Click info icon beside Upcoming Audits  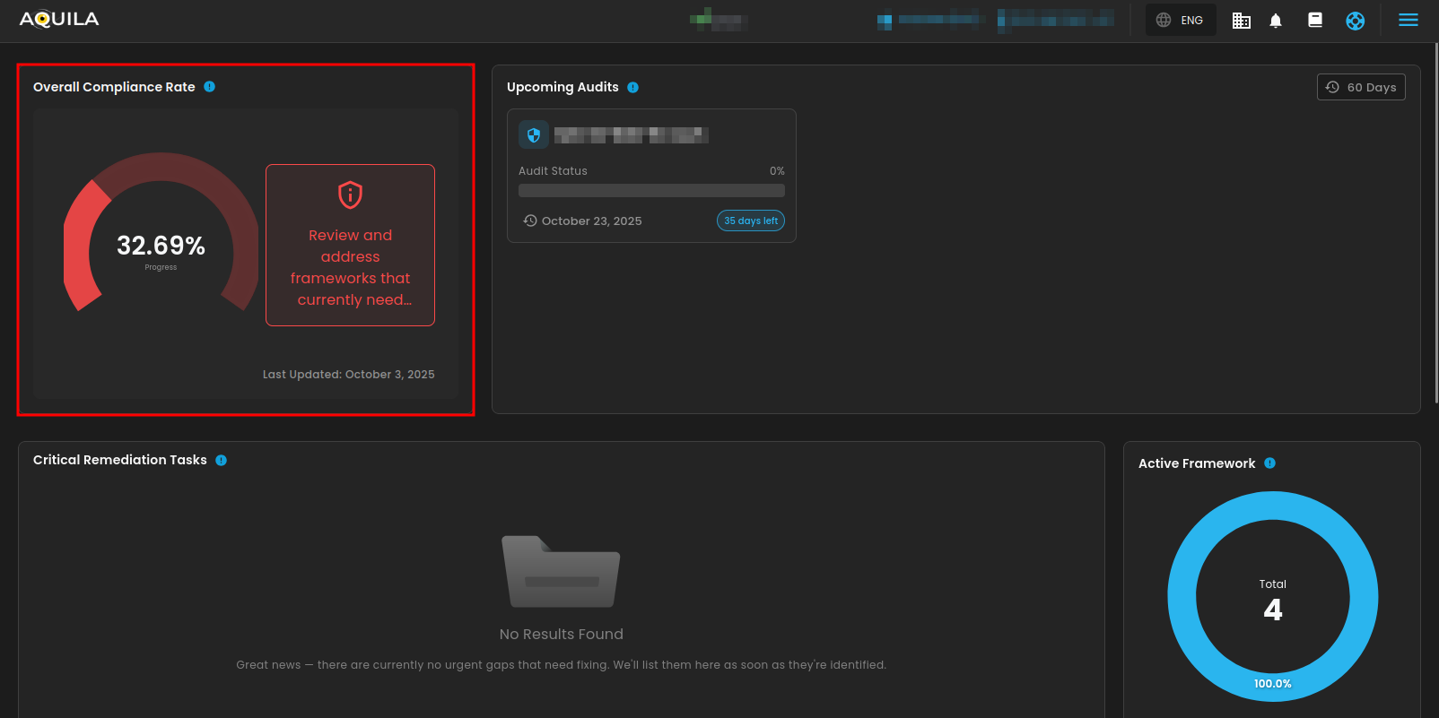pyautogui.click(x=632, y=88)
